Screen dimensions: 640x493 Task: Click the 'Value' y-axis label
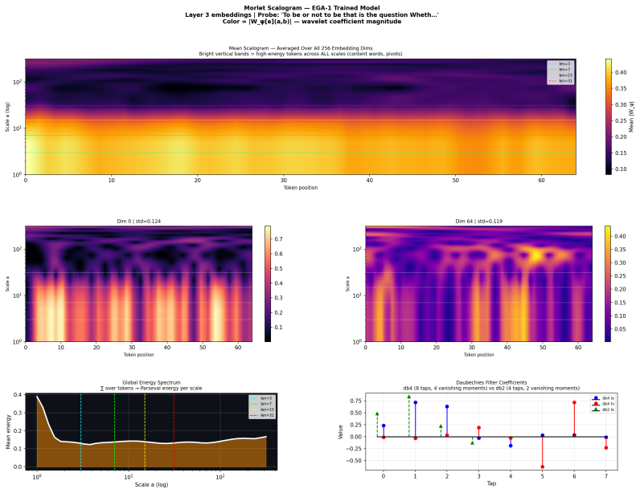[340, 431]
